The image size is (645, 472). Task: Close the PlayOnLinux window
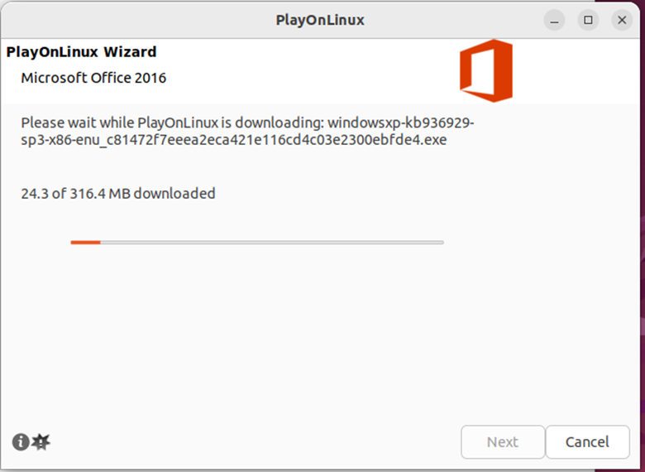pyautogui.click(x=622, y=20)
